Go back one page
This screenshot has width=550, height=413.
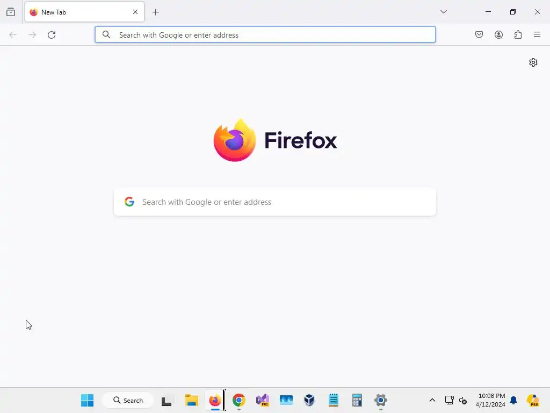pos(13,35)
